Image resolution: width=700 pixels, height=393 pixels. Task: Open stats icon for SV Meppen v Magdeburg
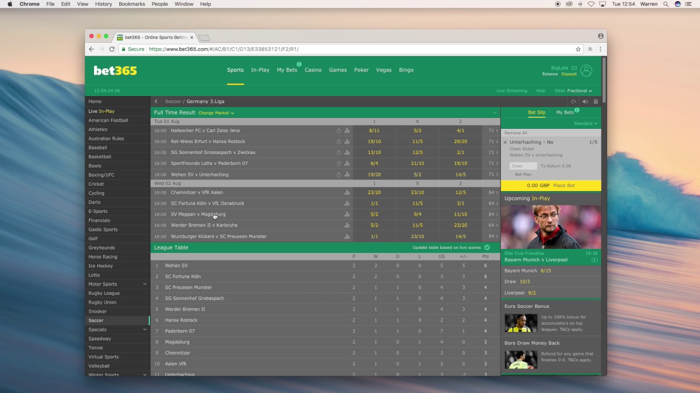[x=347, y=214]
